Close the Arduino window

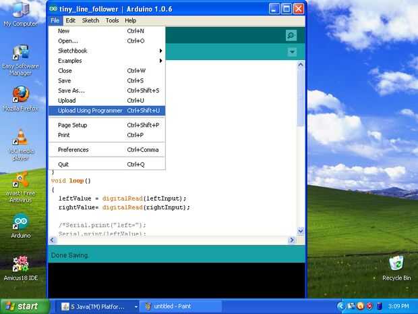pos(299,9)
